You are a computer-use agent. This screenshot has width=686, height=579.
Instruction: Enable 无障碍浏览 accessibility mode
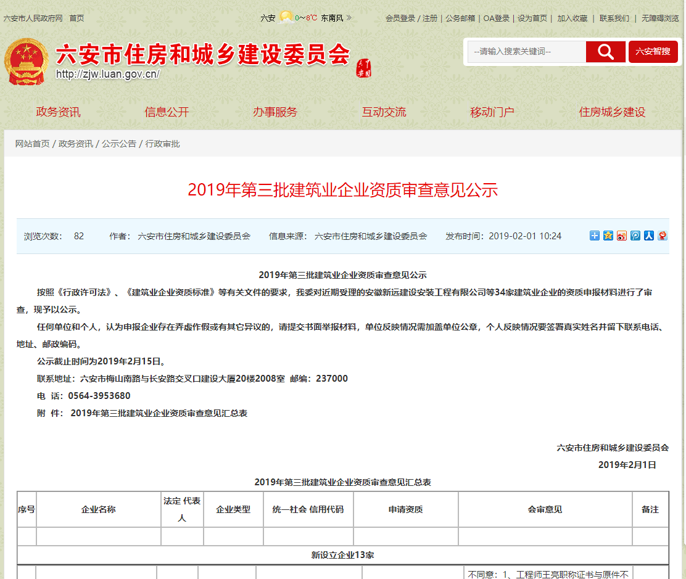pos(660,18)
